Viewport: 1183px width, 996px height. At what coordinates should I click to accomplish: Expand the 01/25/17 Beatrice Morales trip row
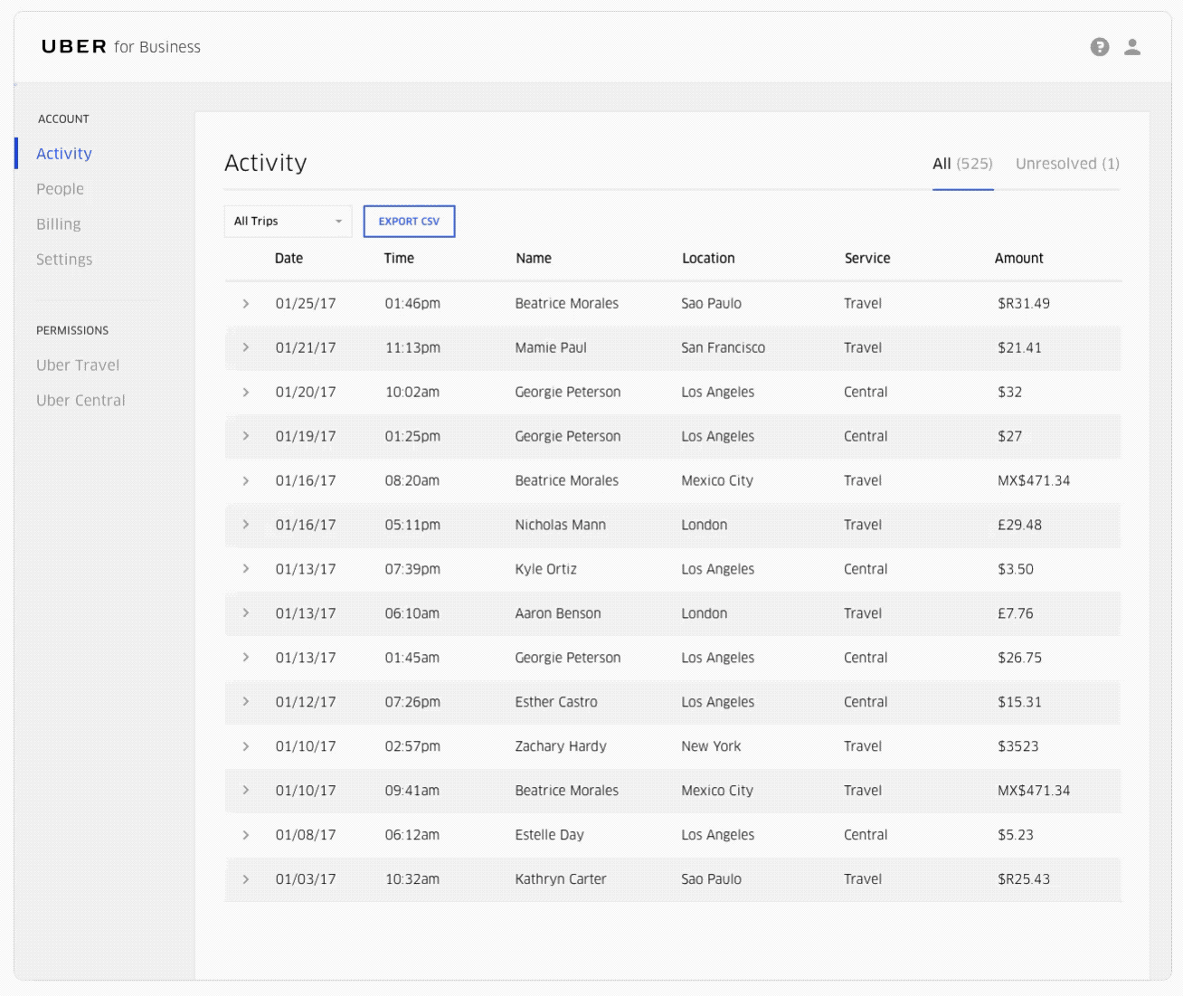(x=245, y=304)
